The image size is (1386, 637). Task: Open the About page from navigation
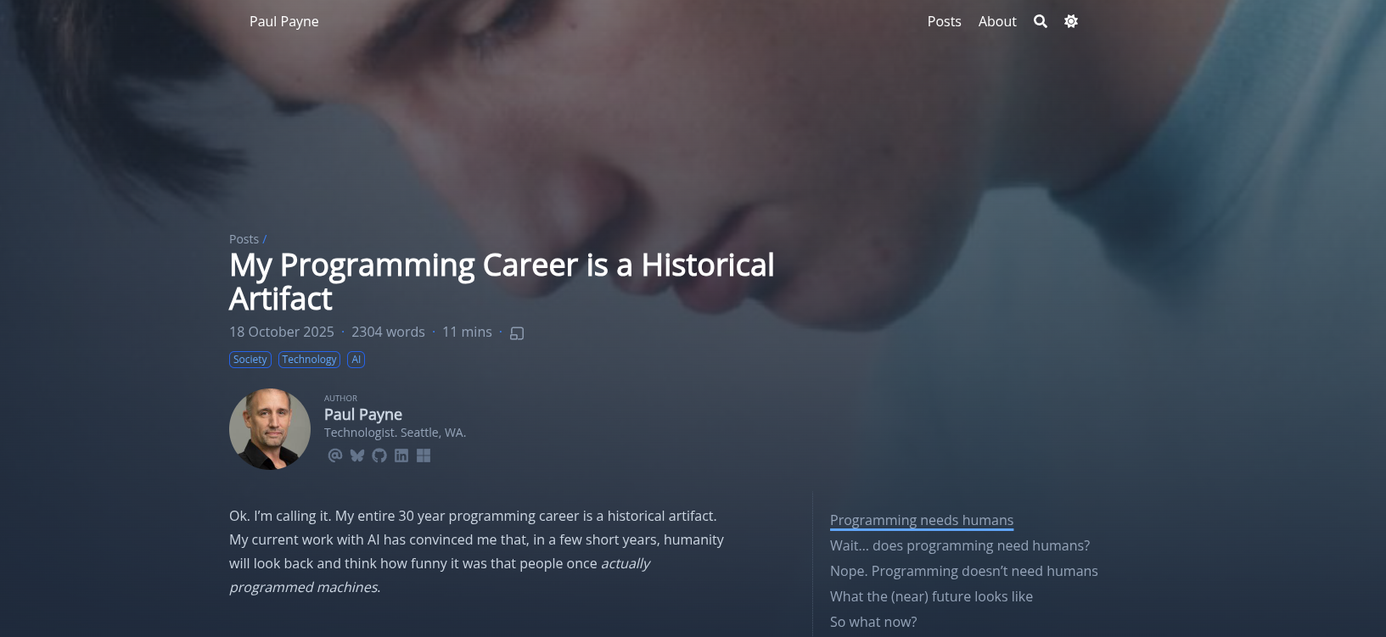coord(997,21)
